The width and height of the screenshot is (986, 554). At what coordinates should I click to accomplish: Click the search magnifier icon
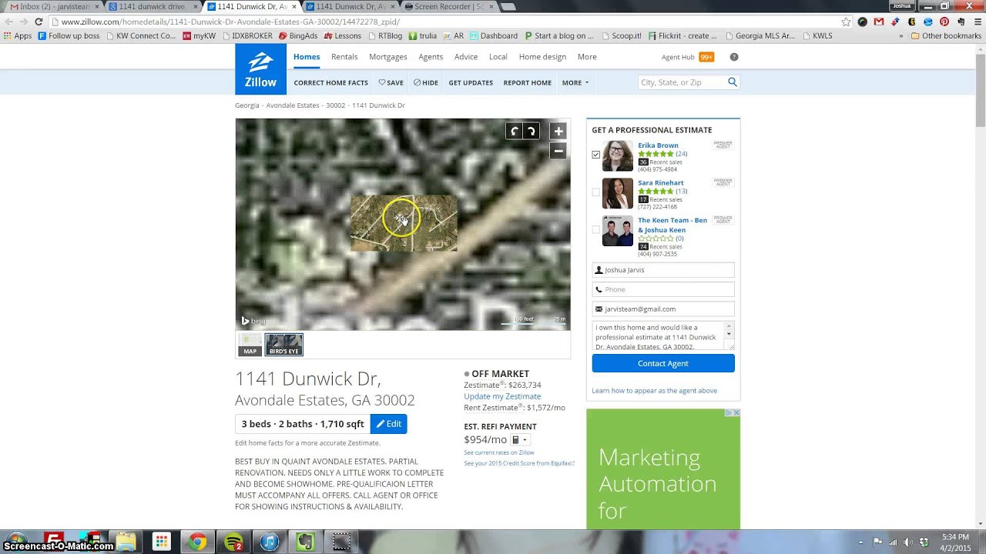click(x=733, y=82)
